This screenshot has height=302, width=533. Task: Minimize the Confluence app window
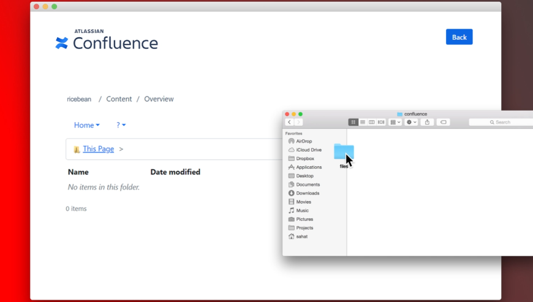pos(45,7)
